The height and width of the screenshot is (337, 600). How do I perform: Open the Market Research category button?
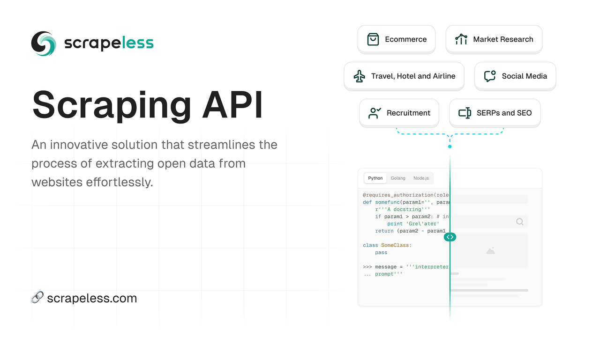494,39
